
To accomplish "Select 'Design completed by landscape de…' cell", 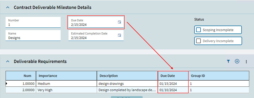I will click(x=127, y=90).
